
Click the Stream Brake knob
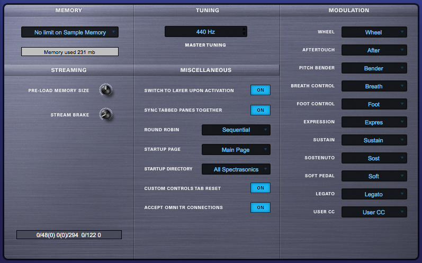[x=106, y=114]
